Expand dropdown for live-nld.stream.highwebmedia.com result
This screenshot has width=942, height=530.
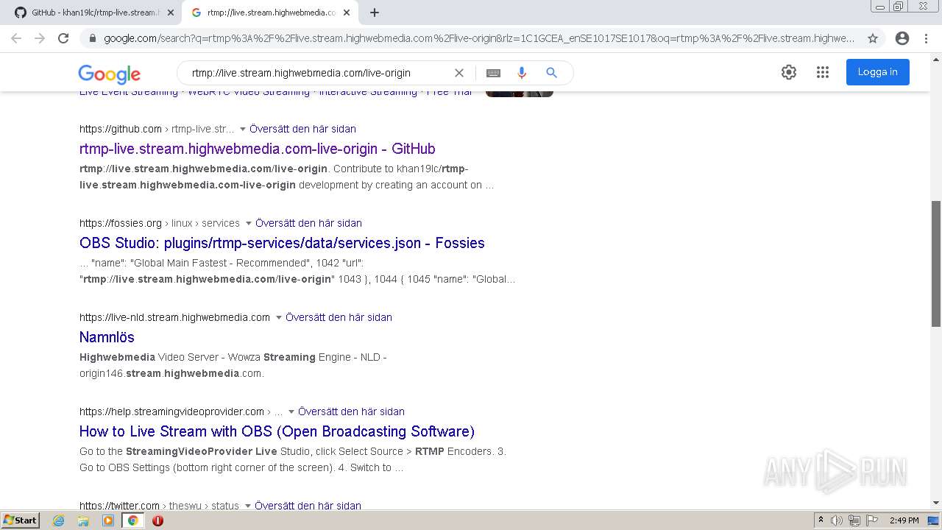[279, 317]
